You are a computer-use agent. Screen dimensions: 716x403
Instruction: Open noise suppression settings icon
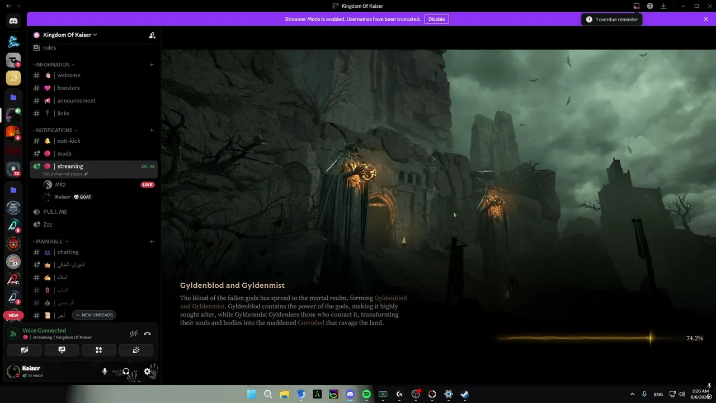click(134, 334)
